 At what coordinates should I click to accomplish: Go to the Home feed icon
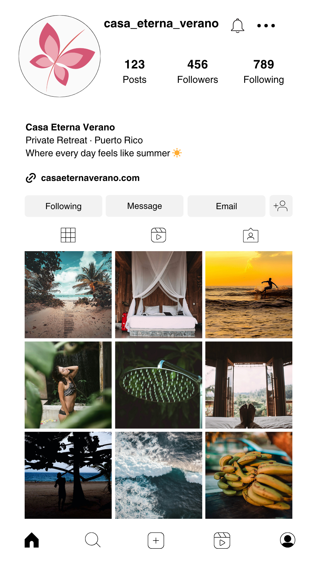32,540
